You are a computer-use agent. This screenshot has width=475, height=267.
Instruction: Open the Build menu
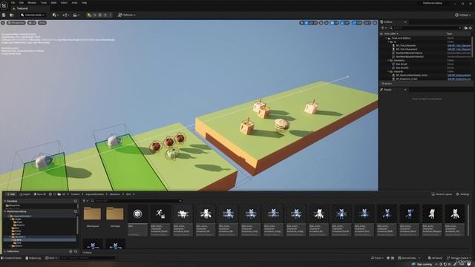[53, 3]
